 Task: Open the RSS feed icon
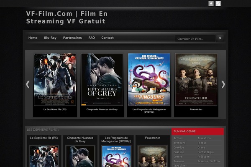click(218, 3)
